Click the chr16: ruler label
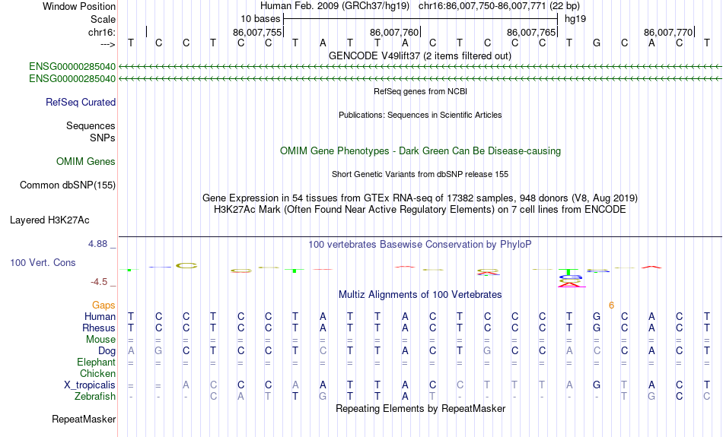The width and height of the screenshot is (723, 437). click(101, 32)
